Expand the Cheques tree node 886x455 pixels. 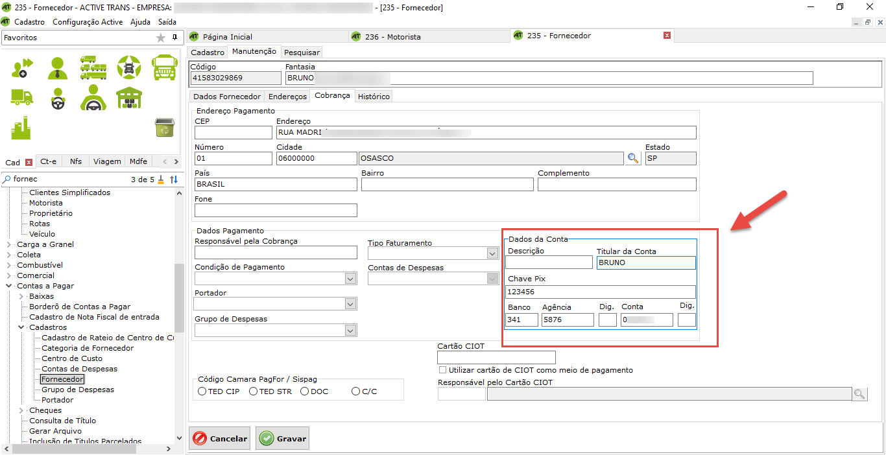[21, 410]
